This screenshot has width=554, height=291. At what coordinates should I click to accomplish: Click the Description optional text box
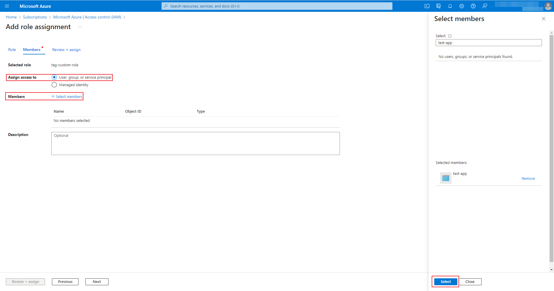tap(195, 143)
